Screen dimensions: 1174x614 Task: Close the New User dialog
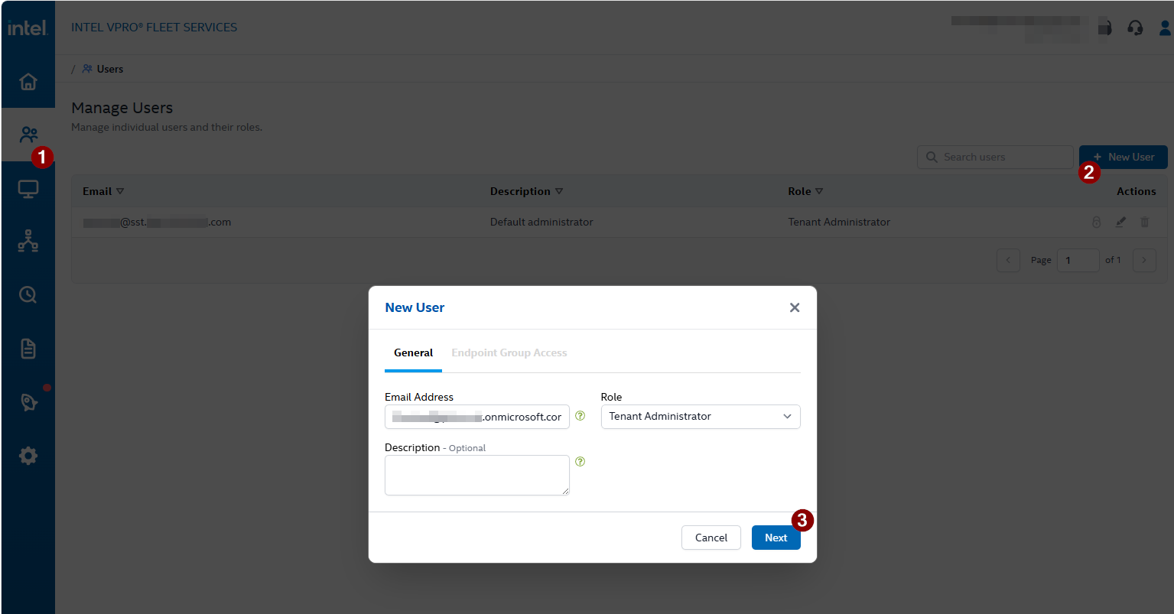coord(795,307)
